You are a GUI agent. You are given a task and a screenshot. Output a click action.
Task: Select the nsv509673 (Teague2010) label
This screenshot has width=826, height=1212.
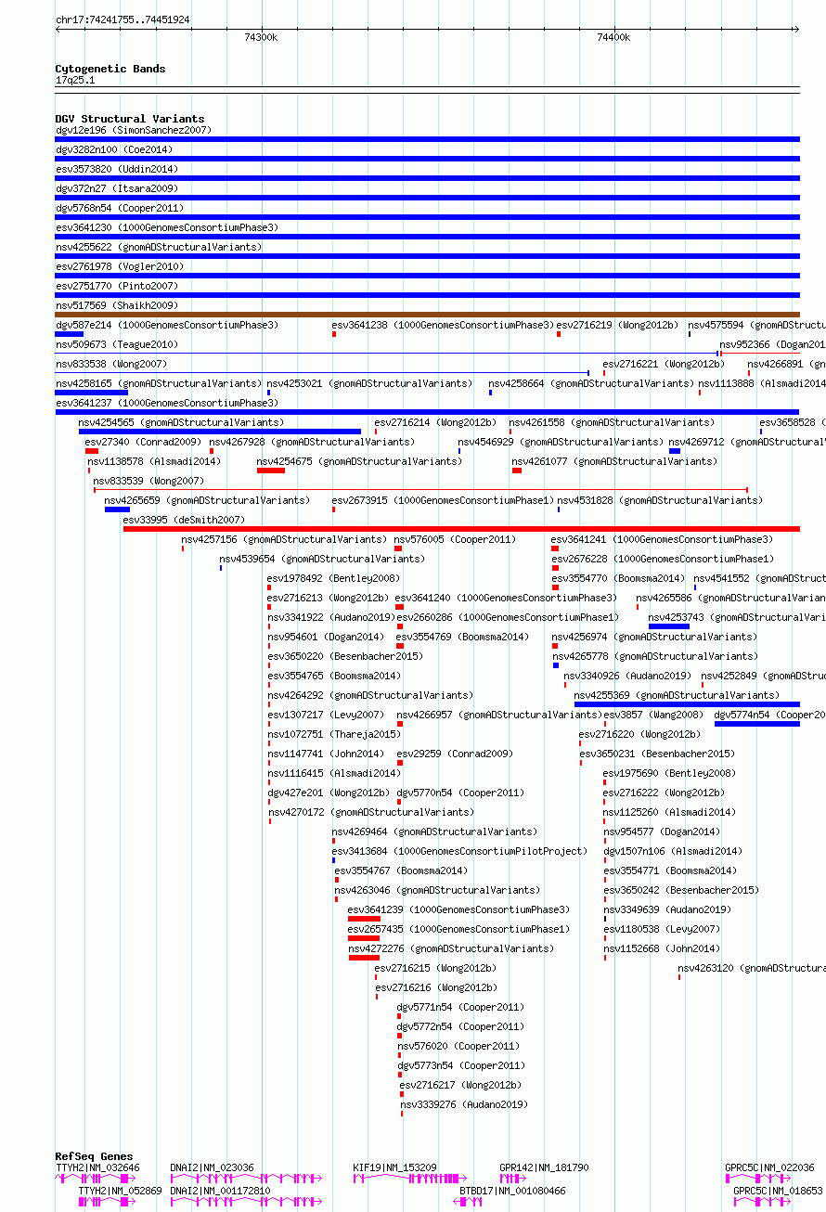pyautogui.click(x=117, y=344)
